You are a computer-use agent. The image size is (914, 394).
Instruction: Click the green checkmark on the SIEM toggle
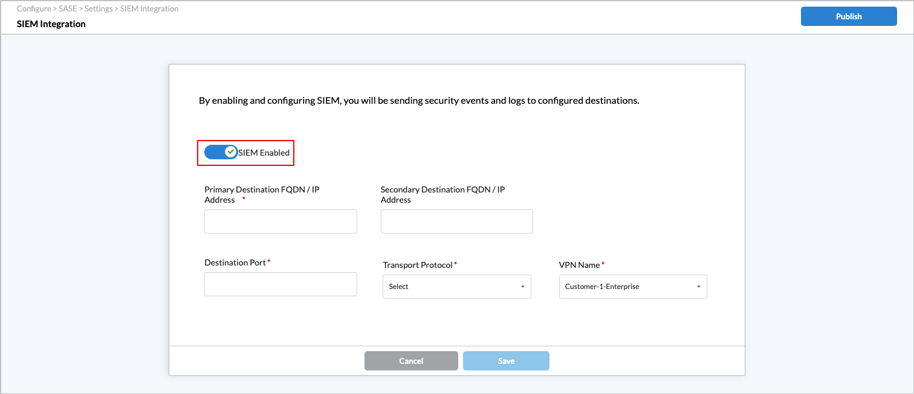(230, 152)
